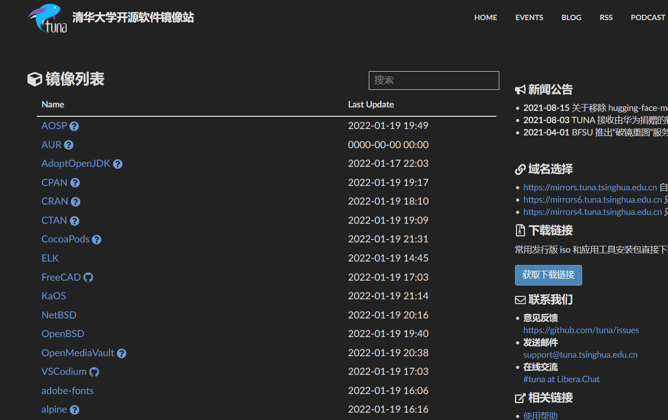The height and width of the screenshot is (420, 668).
Task: Click the TUNA fish logo
Action: [47, 18]
